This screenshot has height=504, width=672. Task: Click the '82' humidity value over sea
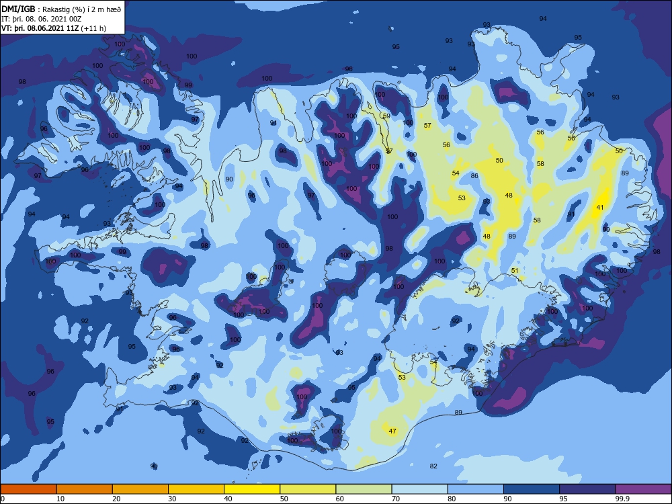[x=433, y=466]
